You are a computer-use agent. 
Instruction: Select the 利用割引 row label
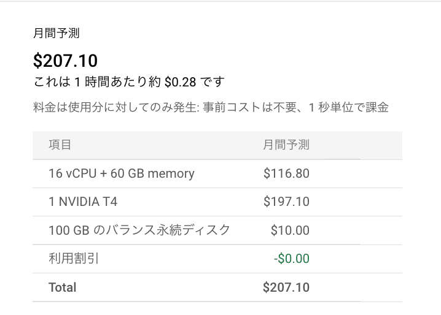pos(74,259)
